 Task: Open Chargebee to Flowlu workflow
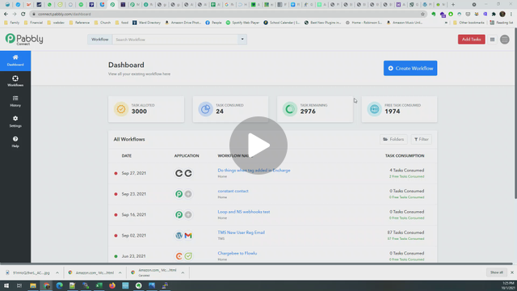click(x=237, y=253)
